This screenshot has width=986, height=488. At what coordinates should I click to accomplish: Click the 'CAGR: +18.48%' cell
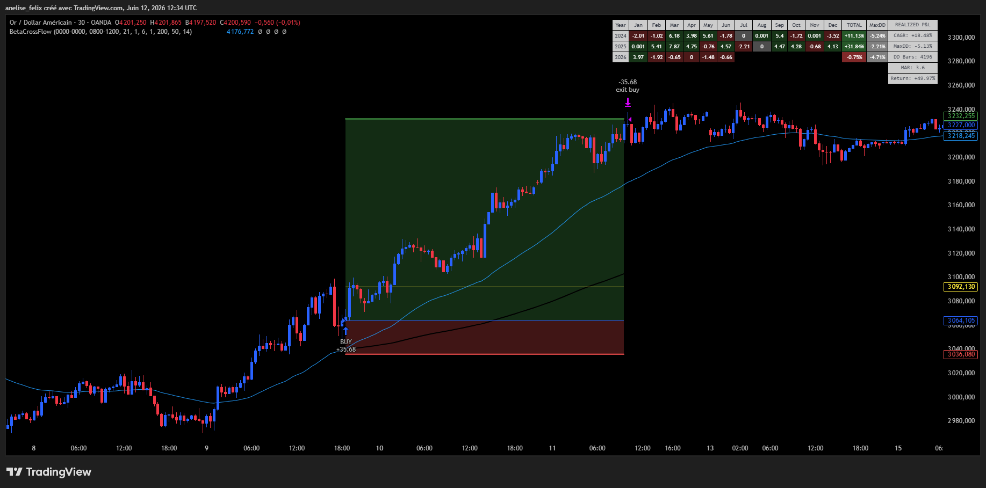913,35
